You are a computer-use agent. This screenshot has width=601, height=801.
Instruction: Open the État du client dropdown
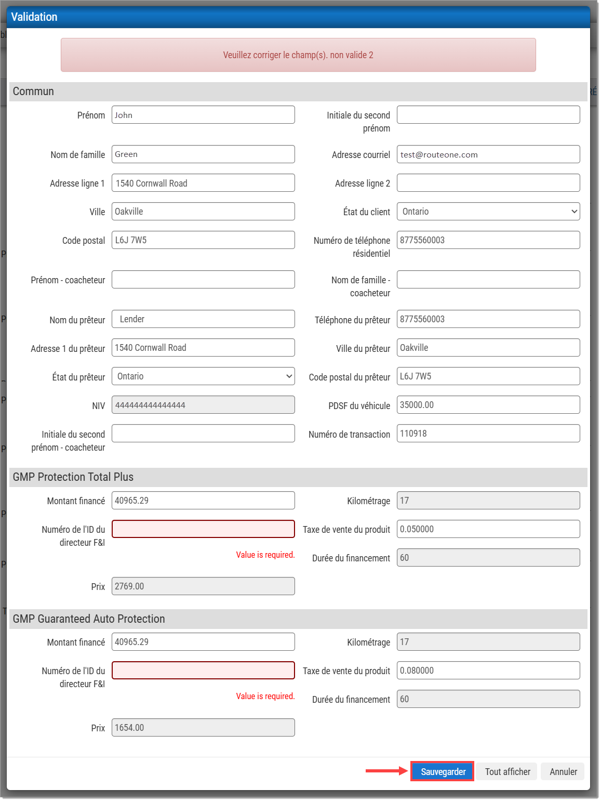(x=488, y=212)
